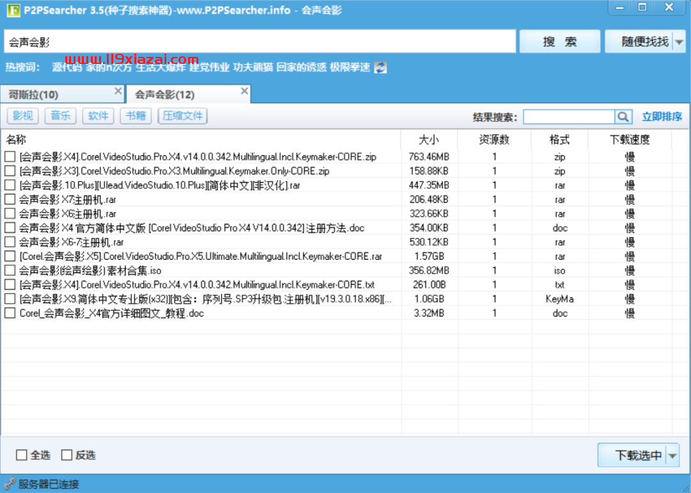Check the box for 会声会影.10.Plus rar row

coord(10,185)
